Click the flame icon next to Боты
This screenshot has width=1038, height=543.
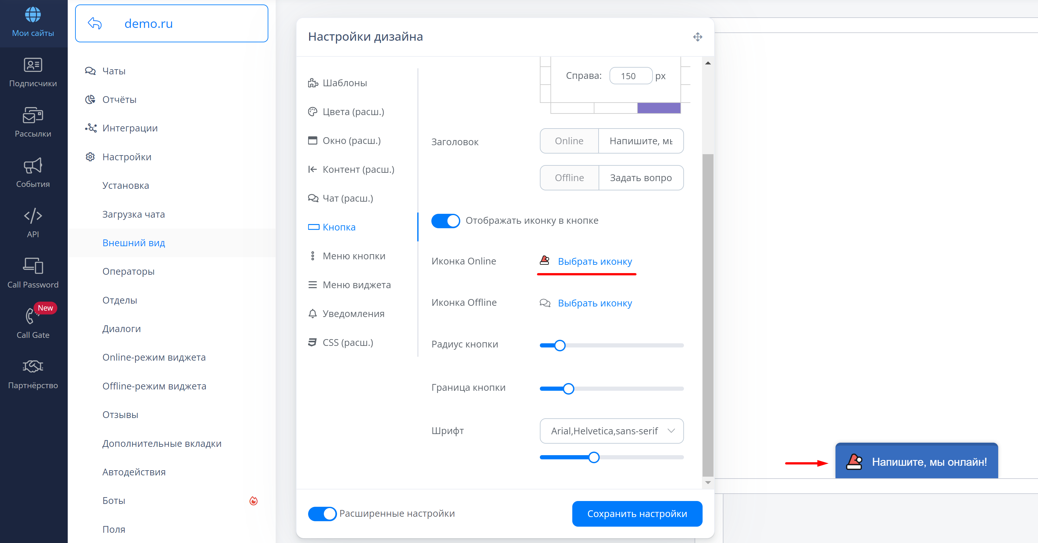pyautogui.click(x=253, y=501)
